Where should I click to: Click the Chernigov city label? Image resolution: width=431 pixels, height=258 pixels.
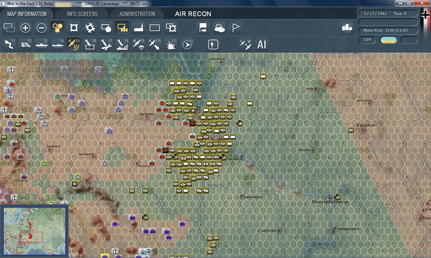click(217, 59)
